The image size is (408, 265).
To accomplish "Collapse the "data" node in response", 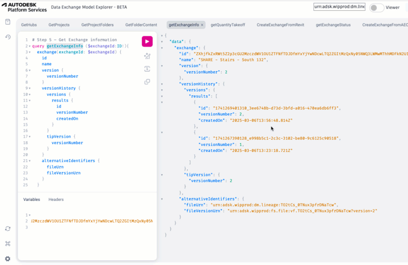I will coord(162,42).
